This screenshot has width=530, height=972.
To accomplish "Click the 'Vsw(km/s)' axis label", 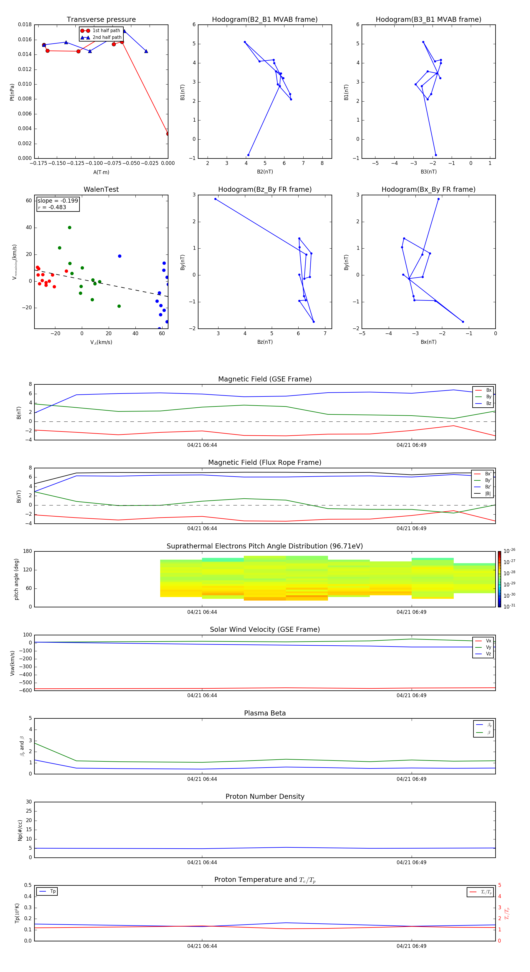I will click(12, 663).
